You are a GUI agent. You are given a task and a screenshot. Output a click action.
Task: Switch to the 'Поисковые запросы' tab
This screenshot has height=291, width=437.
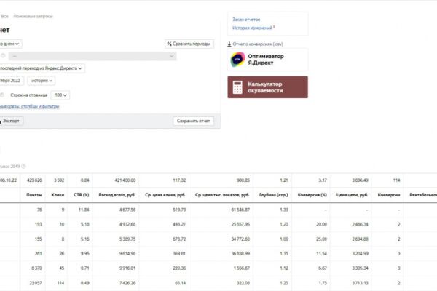click(x=33, y=16)
